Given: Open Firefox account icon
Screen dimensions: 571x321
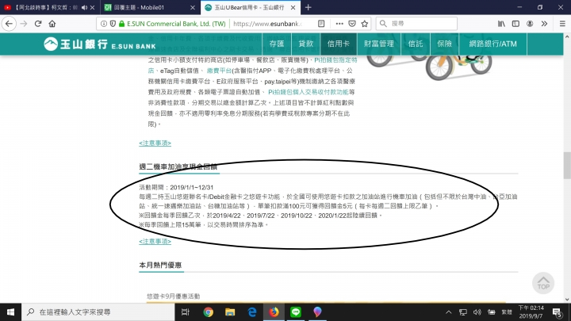Looking at the screenshot, I should [530, 24].
